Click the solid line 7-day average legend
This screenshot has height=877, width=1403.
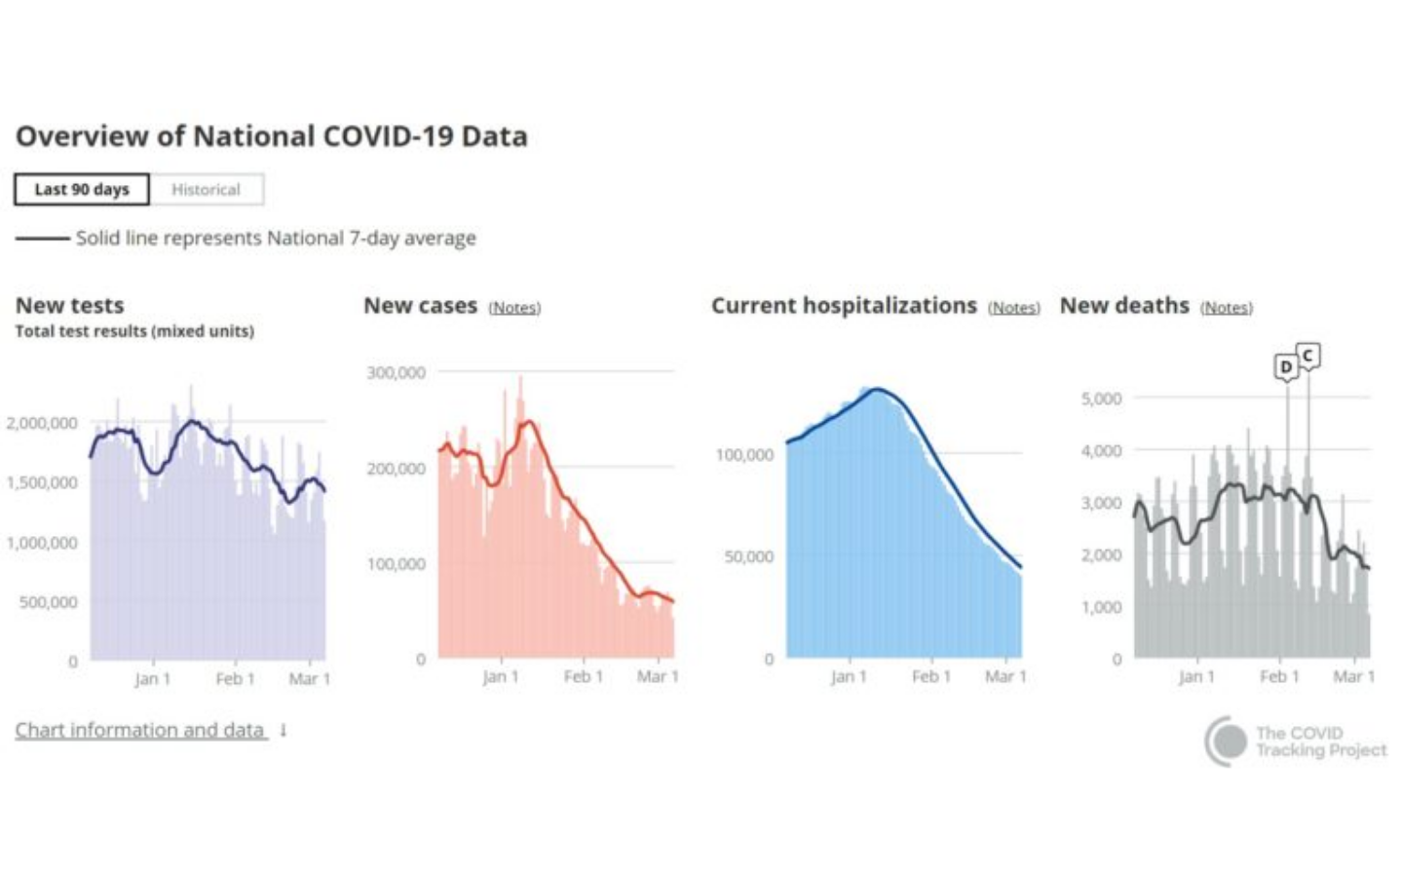246,238
